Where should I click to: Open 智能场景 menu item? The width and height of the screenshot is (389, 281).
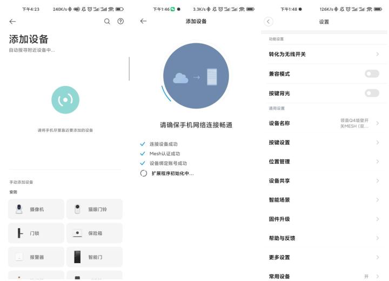pos(324,199)
